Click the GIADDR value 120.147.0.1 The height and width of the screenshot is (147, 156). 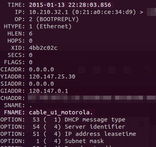click(x=48, y=91)
